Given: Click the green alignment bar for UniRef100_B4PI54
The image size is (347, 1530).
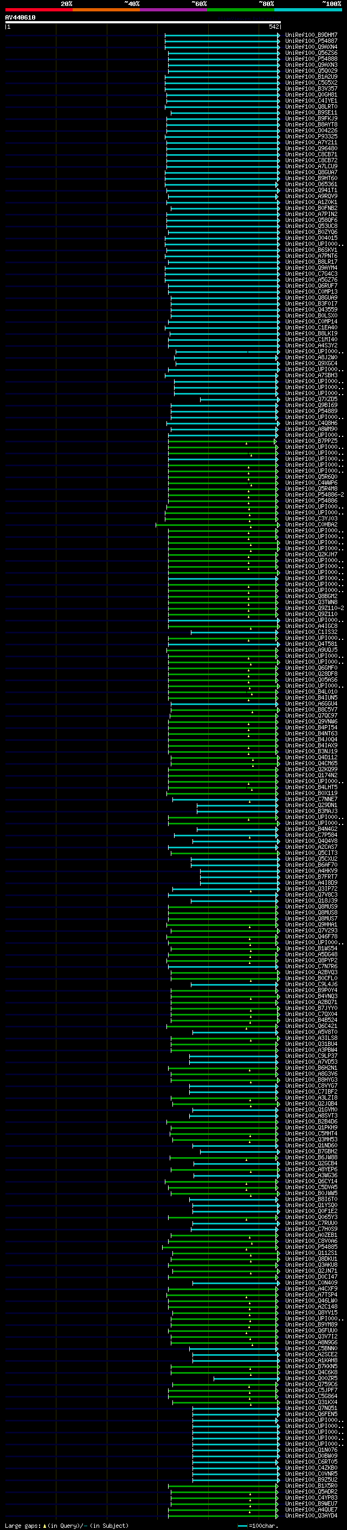Looking at the screenshot, I should pyautogui.click(x=222, y=728).
